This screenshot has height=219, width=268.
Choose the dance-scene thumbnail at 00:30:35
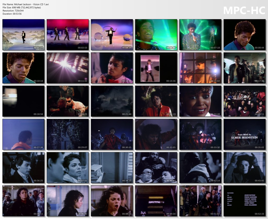[x=112, y=134]
